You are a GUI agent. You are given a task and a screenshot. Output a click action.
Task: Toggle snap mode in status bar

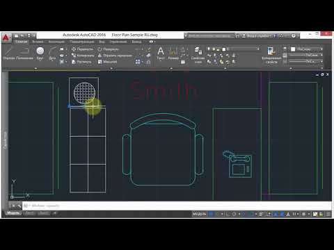(x=217, y=214)
